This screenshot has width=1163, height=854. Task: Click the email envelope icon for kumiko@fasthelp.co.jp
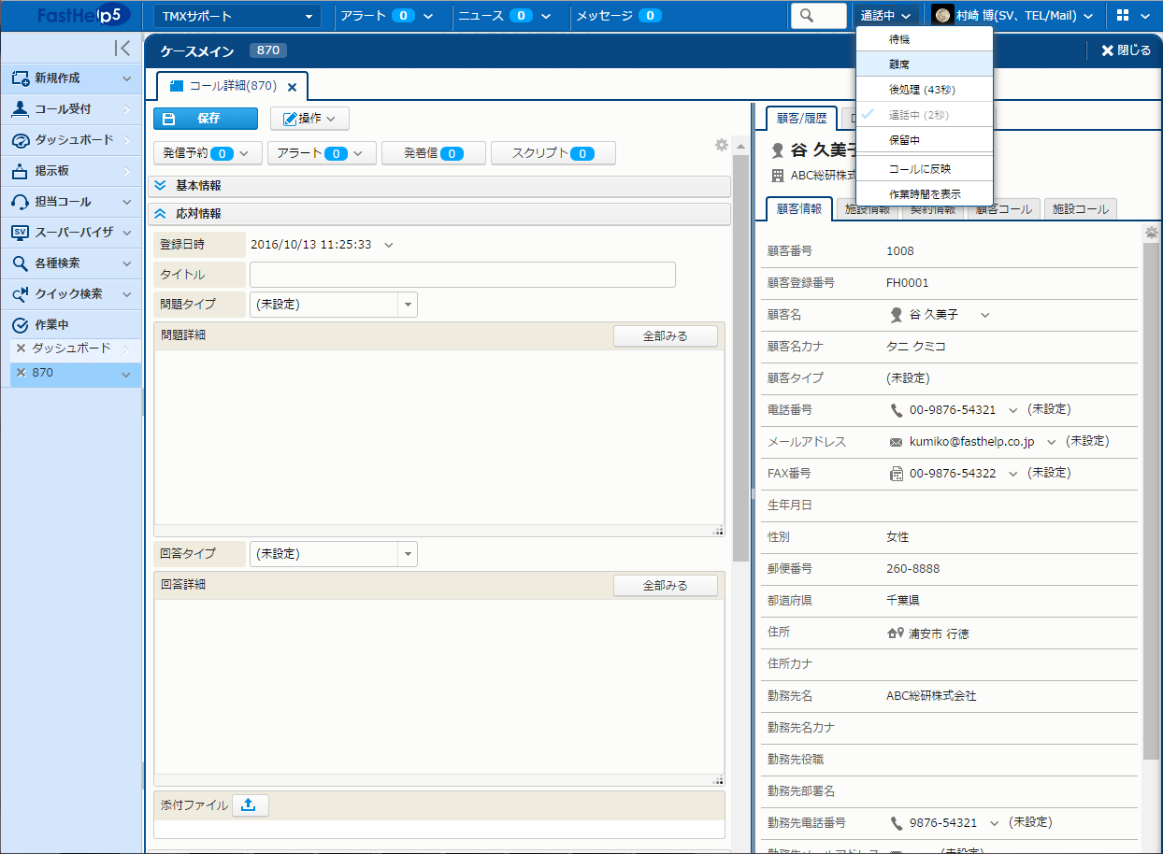896,442
